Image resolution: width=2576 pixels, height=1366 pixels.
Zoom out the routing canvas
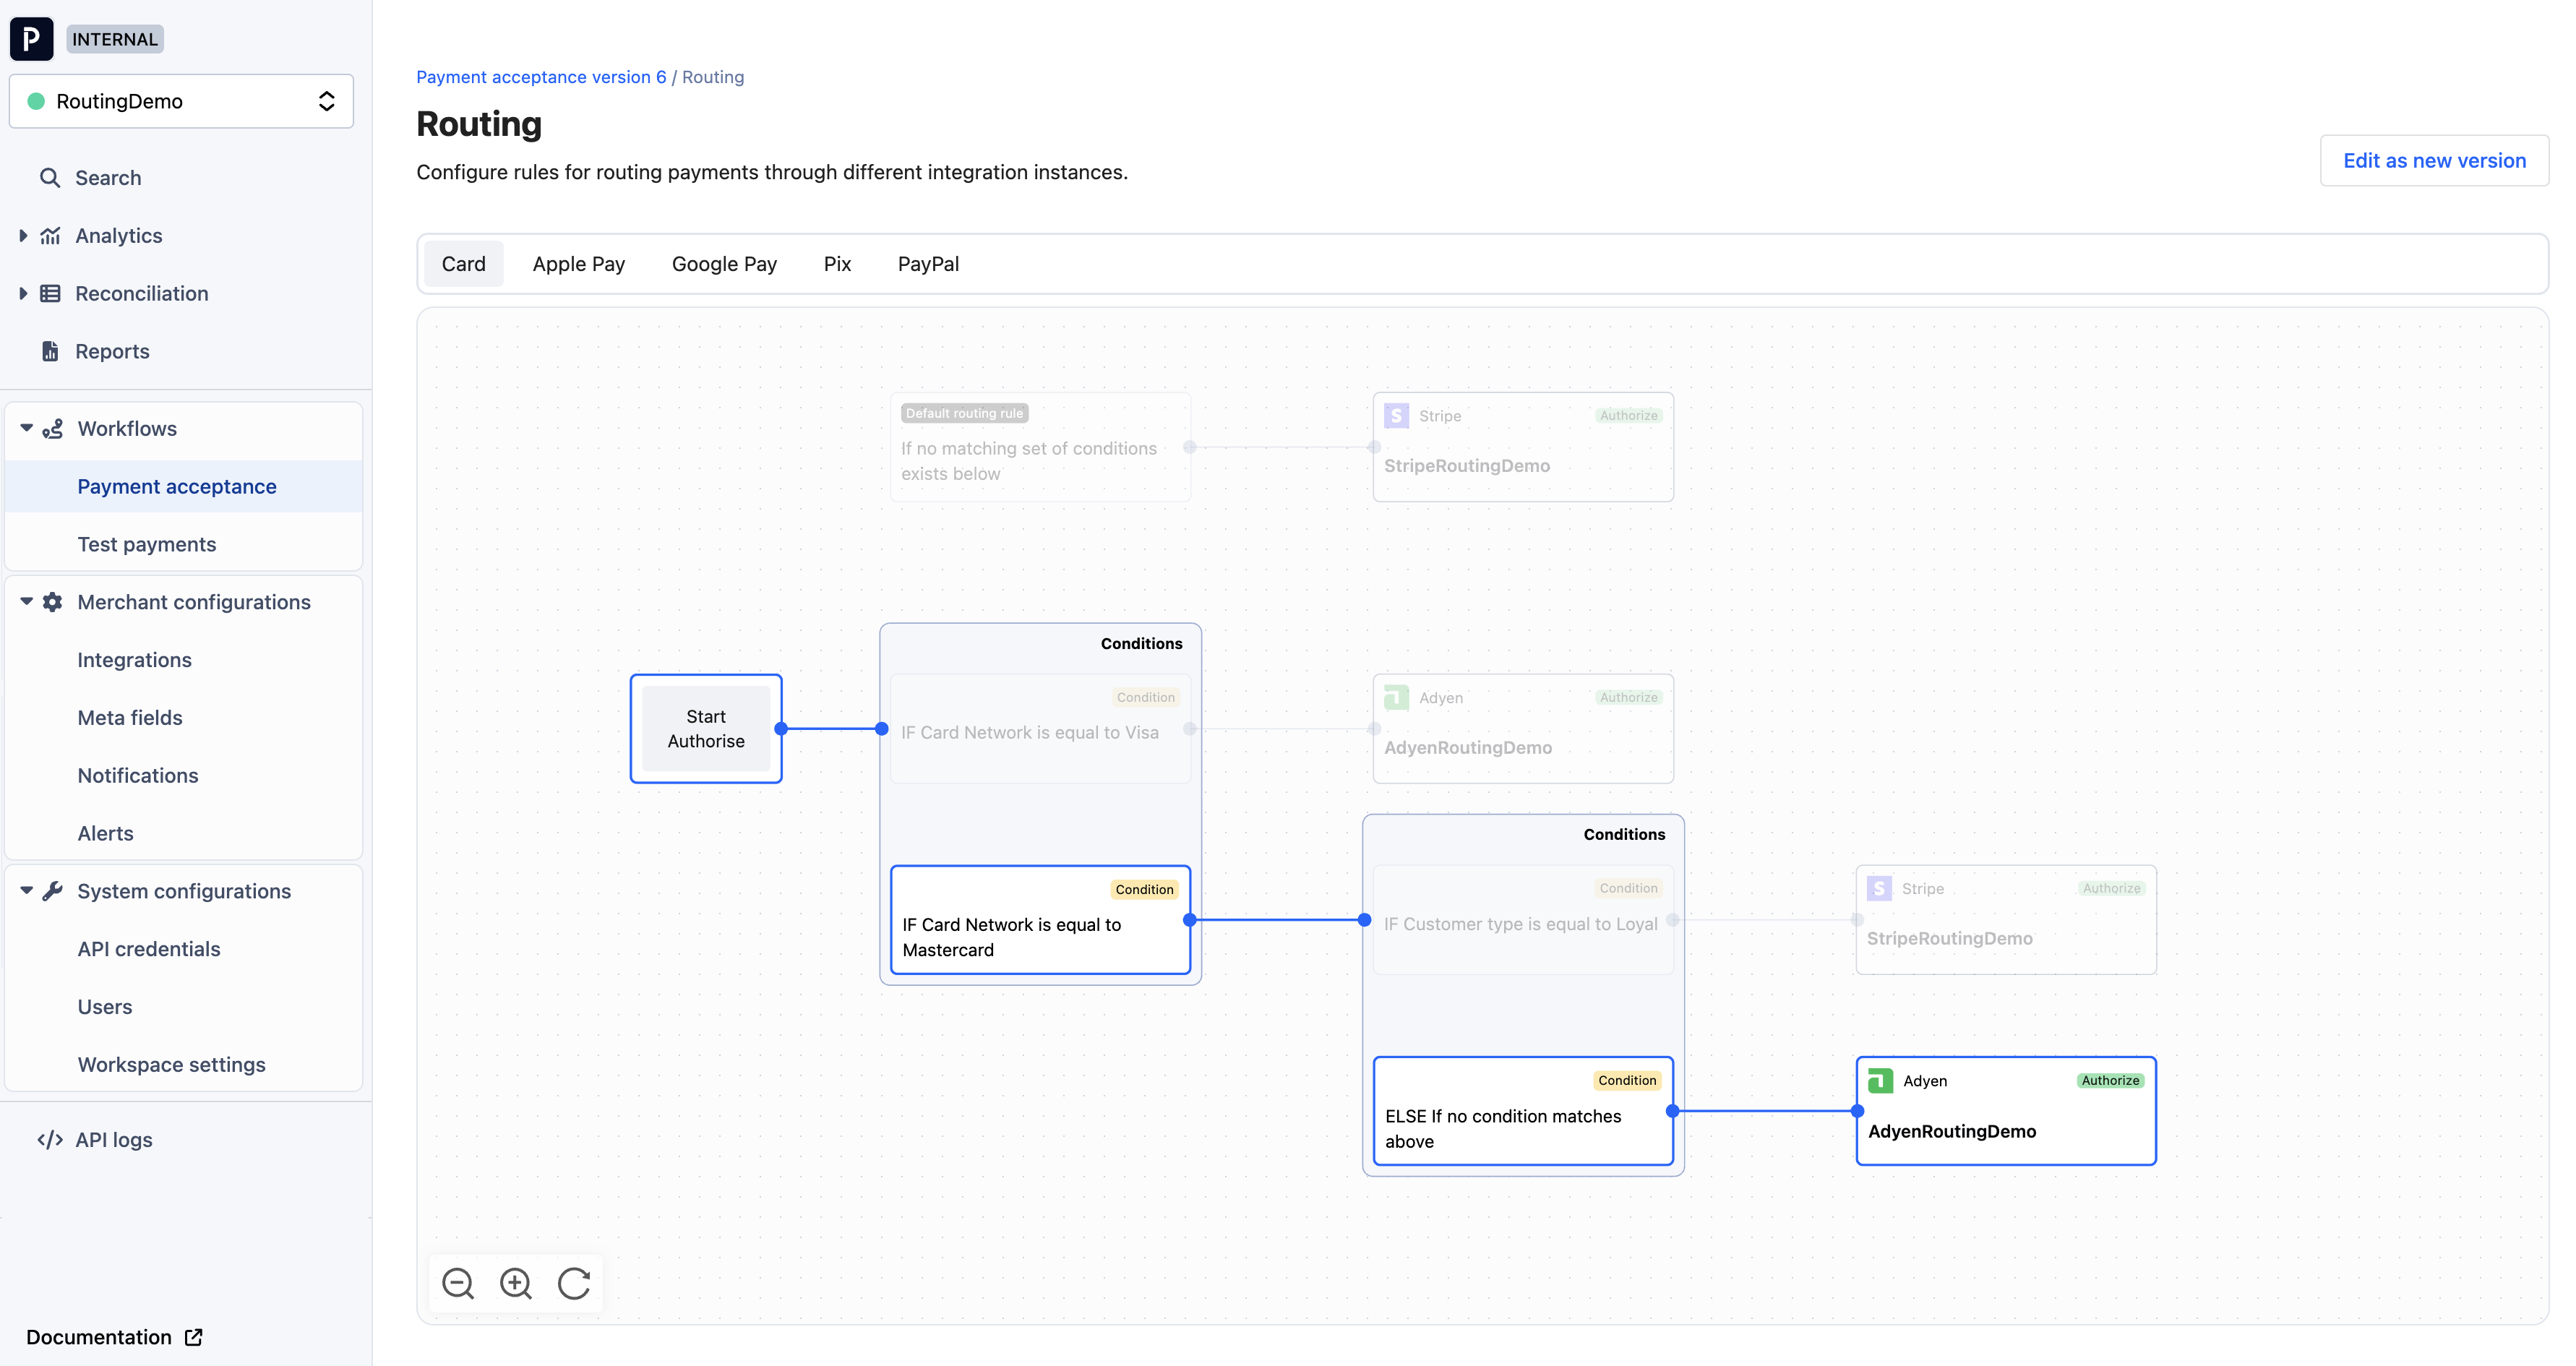coord(458,1283)
